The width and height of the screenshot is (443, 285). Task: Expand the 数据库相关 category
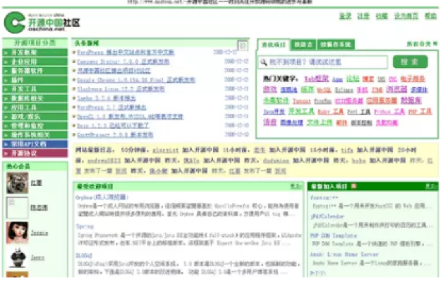pos(35,99)
